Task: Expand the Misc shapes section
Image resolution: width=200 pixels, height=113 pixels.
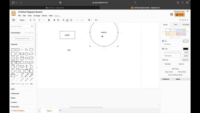Action: pos(13,89)
